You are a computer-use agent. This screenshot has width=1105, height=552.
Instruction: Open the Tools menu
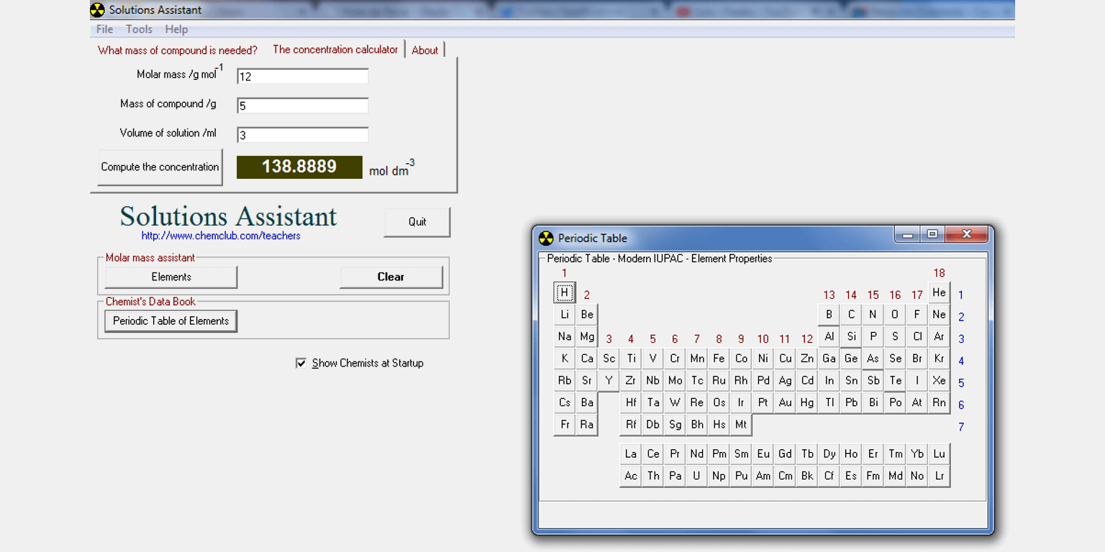tap(139, 29)
